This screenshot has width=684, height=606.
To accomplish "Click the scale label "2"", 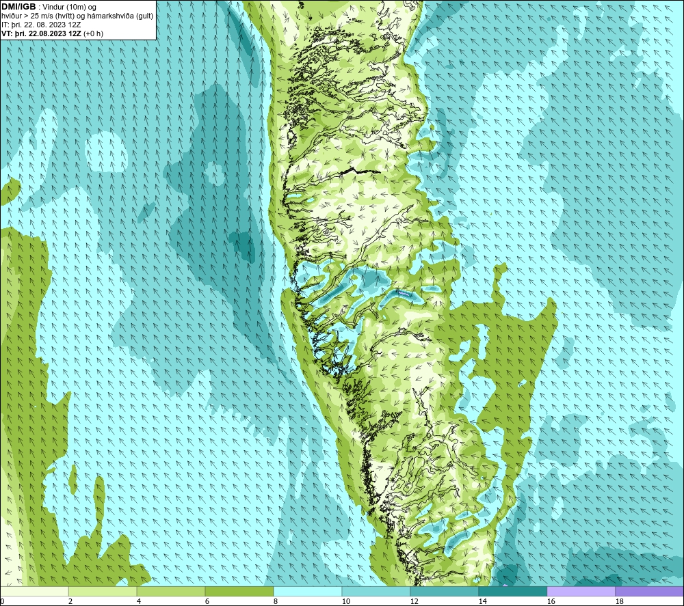I will [70, 602].
